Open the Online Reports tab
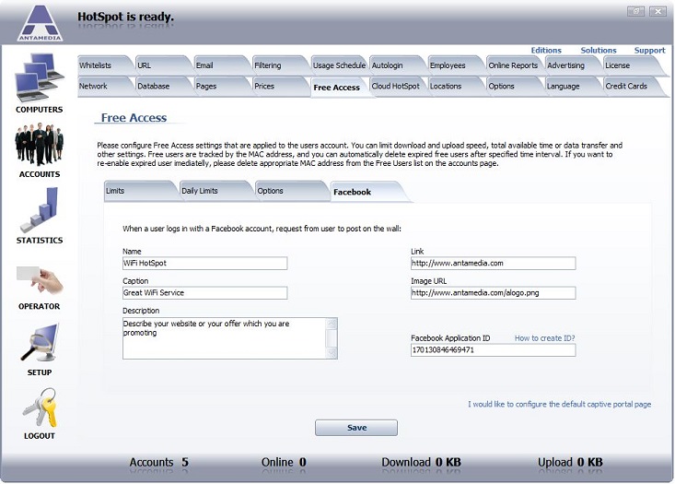Viewport: 675px width, 484px height. pos(513,65)
